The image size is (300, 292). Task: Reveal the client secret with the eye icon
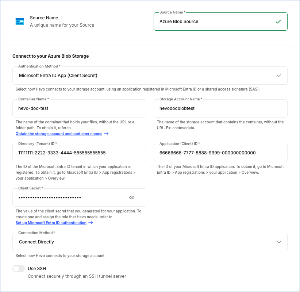(132, 197)
